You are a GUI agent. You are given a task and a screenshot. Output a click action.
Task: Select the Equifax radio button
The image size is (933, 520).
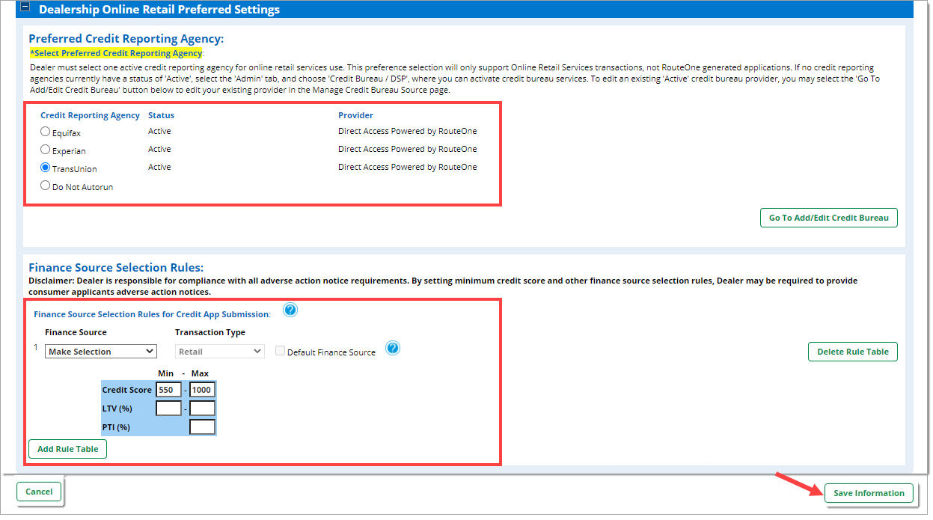(x=46, y=132)
